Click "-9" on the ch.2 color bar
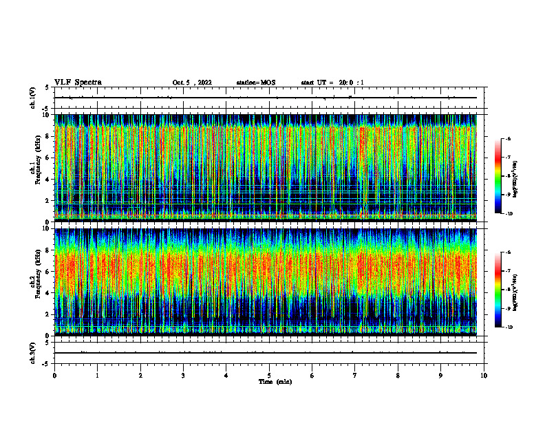The width and height of the screenshot is (545, 421). (x=508, y=308)
